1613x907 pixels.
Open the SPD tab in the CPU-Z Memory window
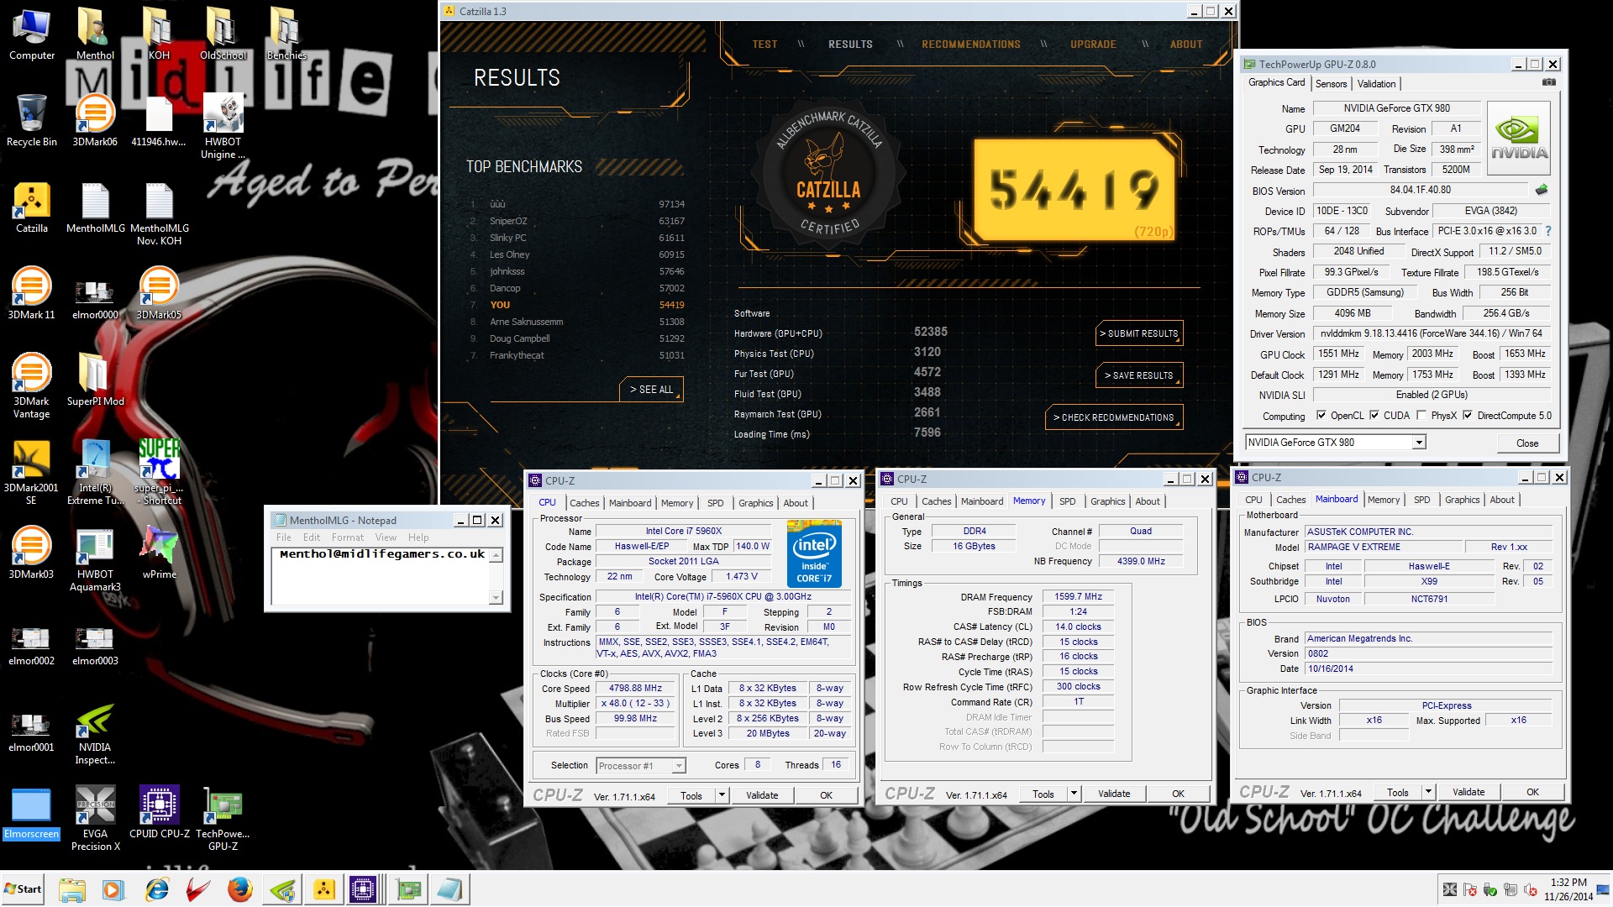pos(1068,501)
